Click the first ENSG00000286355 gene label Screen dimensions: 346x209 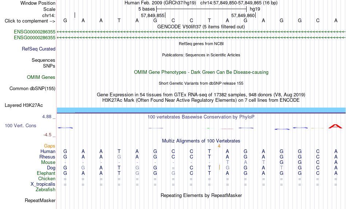(35, 32)
